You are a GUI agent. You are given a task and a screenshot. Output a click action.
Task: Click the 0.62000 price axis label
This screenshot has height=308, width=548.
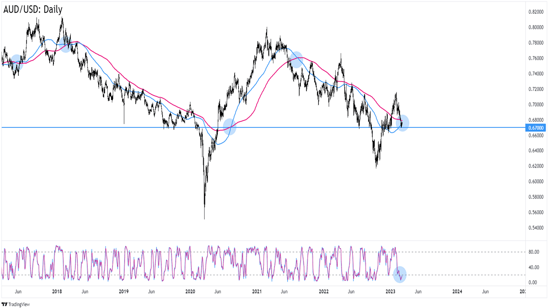536,166
